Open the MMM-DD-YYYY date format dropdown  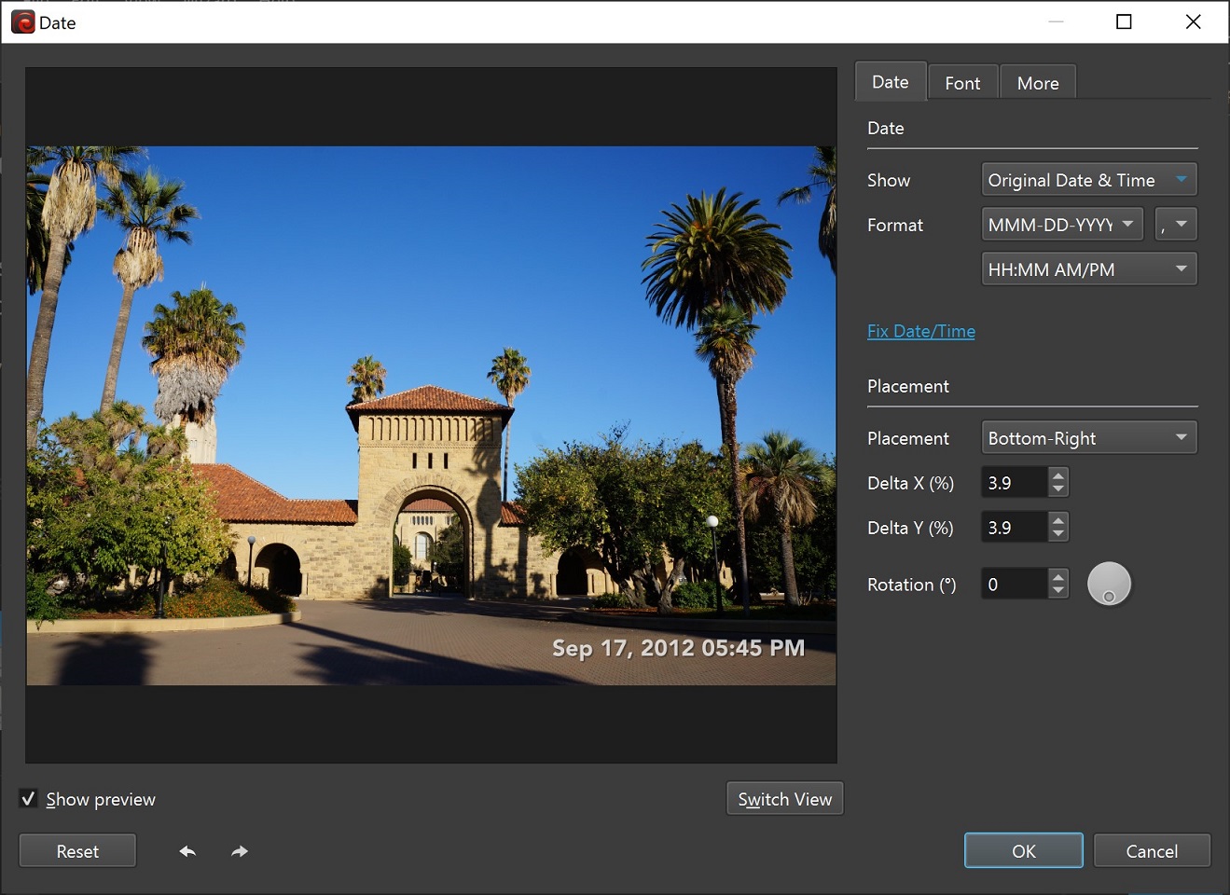(x=1061, y=224)
